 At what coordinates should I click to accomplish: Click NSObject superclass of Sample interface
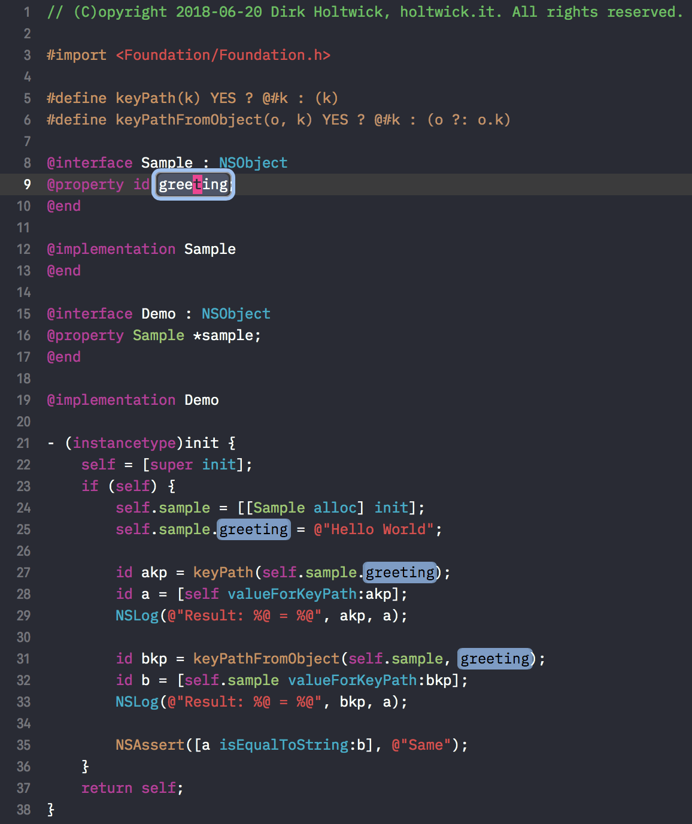pos(253,163)
